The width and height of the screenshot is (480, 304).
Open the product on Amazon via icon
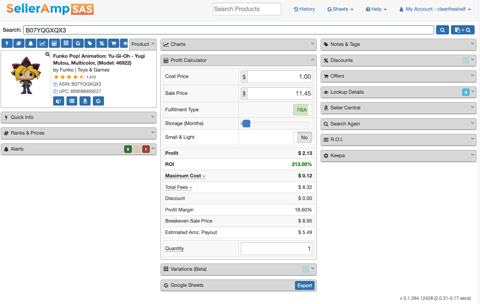[85, 101]
